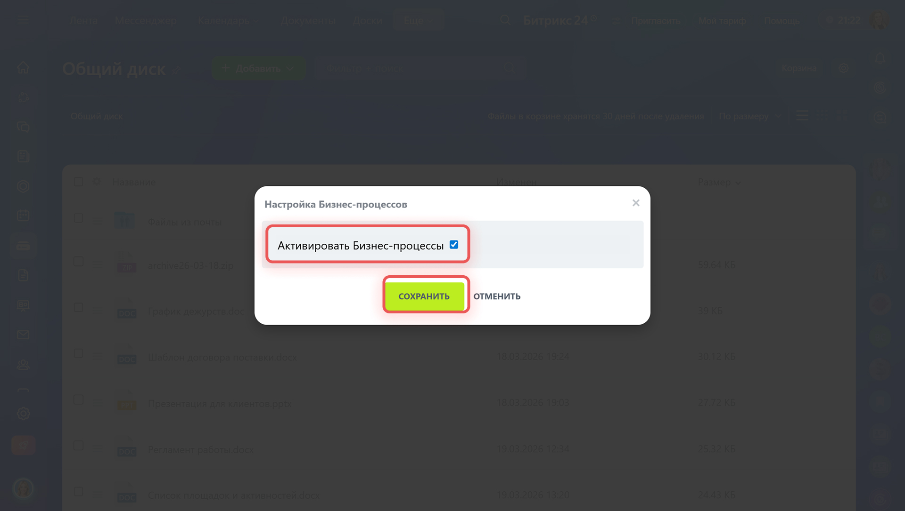
Task: Open the disk settings gear near Корзина
Action: [844, 68]
